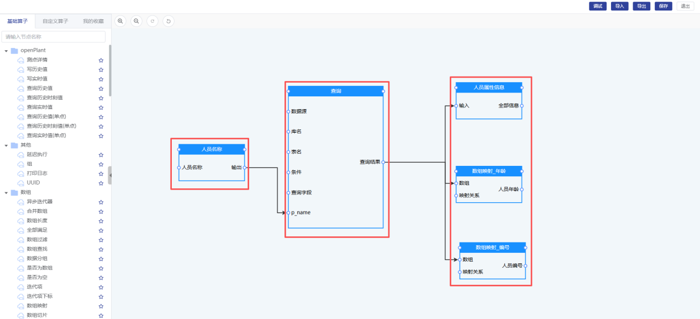Image resolution: width=700 pixels, height=319 pixels.
Task: Click the cloud icon beside 打印日志
Action: (21, 174)
